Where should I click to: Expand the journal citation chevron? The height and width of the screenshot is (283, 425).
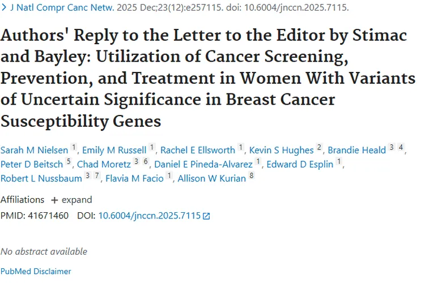point(4,8)
